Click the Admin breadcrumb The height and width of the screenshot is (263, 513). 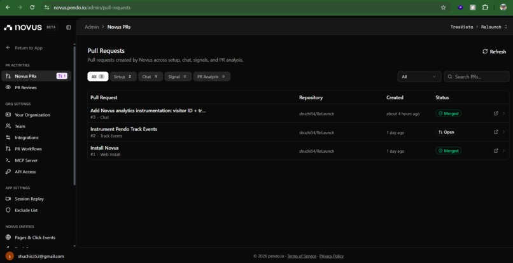(x=91, y=27)
